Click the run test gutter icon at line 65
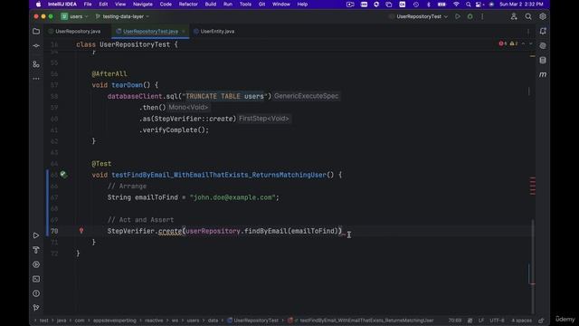The width and height of the screenshot is (579, 326). click(63, 175)
